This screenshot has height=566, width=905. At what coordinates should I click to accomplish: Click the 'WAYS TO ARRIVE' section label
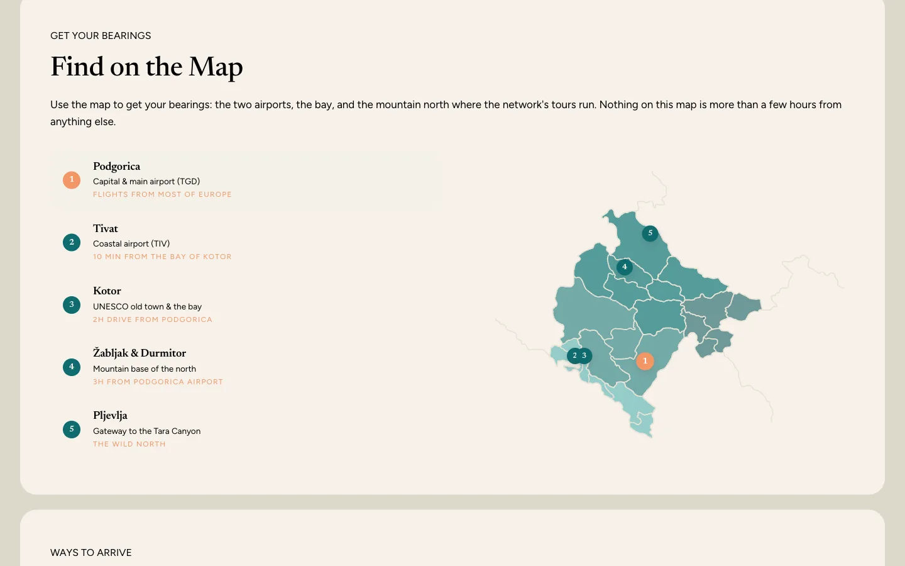click(91, 553)
